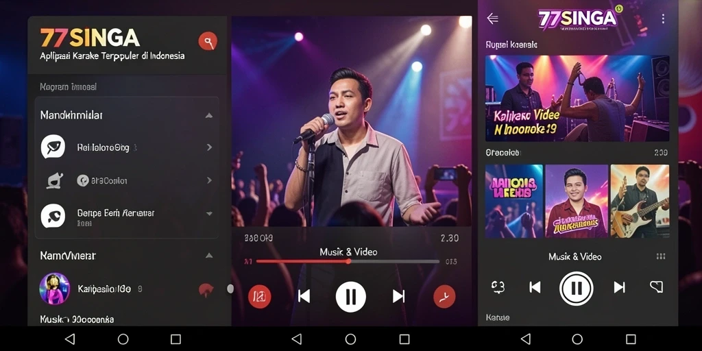Image resolution: width=702 pixels, height=351 pixels.
Task: Skip to previous track in right player
Action: [x=535, y=287]
